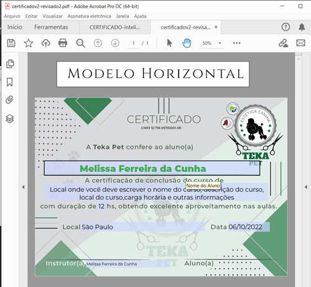
Task: Maximize the Acrobat window
Action: point(300,6)
